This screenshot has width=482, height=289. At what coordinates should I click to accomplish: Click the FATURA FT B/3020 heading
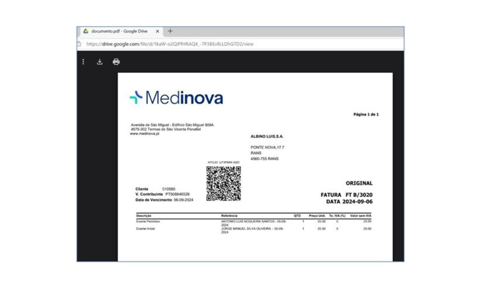[x=346, y=195]
